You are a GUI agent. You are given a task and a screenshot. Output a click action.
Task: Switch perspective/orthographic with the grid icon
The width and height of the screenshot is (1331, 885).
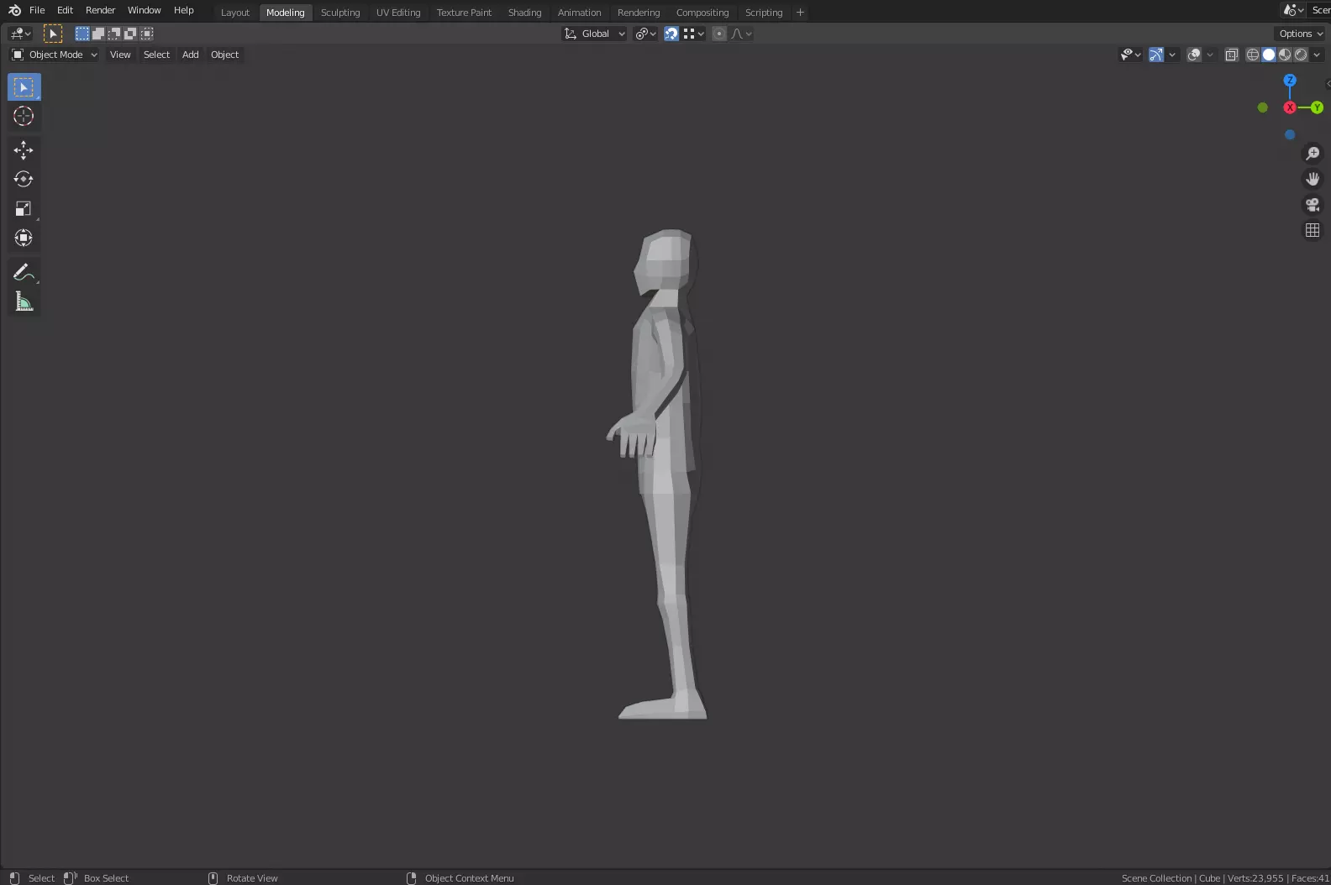click(x=1313, y=230)
